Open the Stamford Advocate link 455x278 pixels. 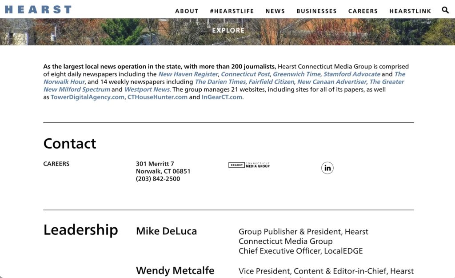pos(351,74)
